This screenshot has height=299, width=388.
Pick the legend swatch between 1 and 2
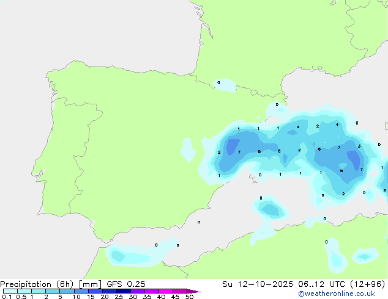click(39, 291)
